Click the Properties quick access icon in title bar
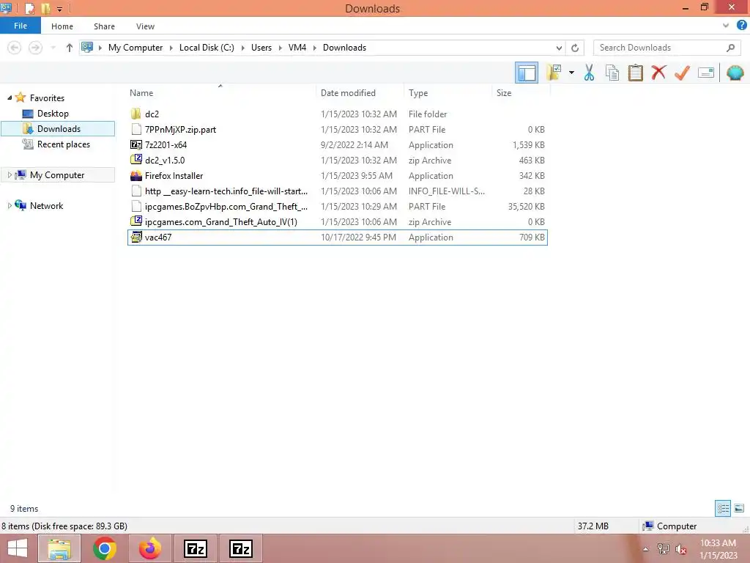This screenshot has width=750, height=563. coord(29,8)
